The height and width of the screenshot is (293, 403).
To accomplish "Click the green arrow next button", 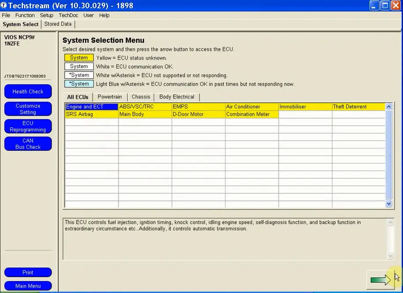I will (x=381, y=280).
